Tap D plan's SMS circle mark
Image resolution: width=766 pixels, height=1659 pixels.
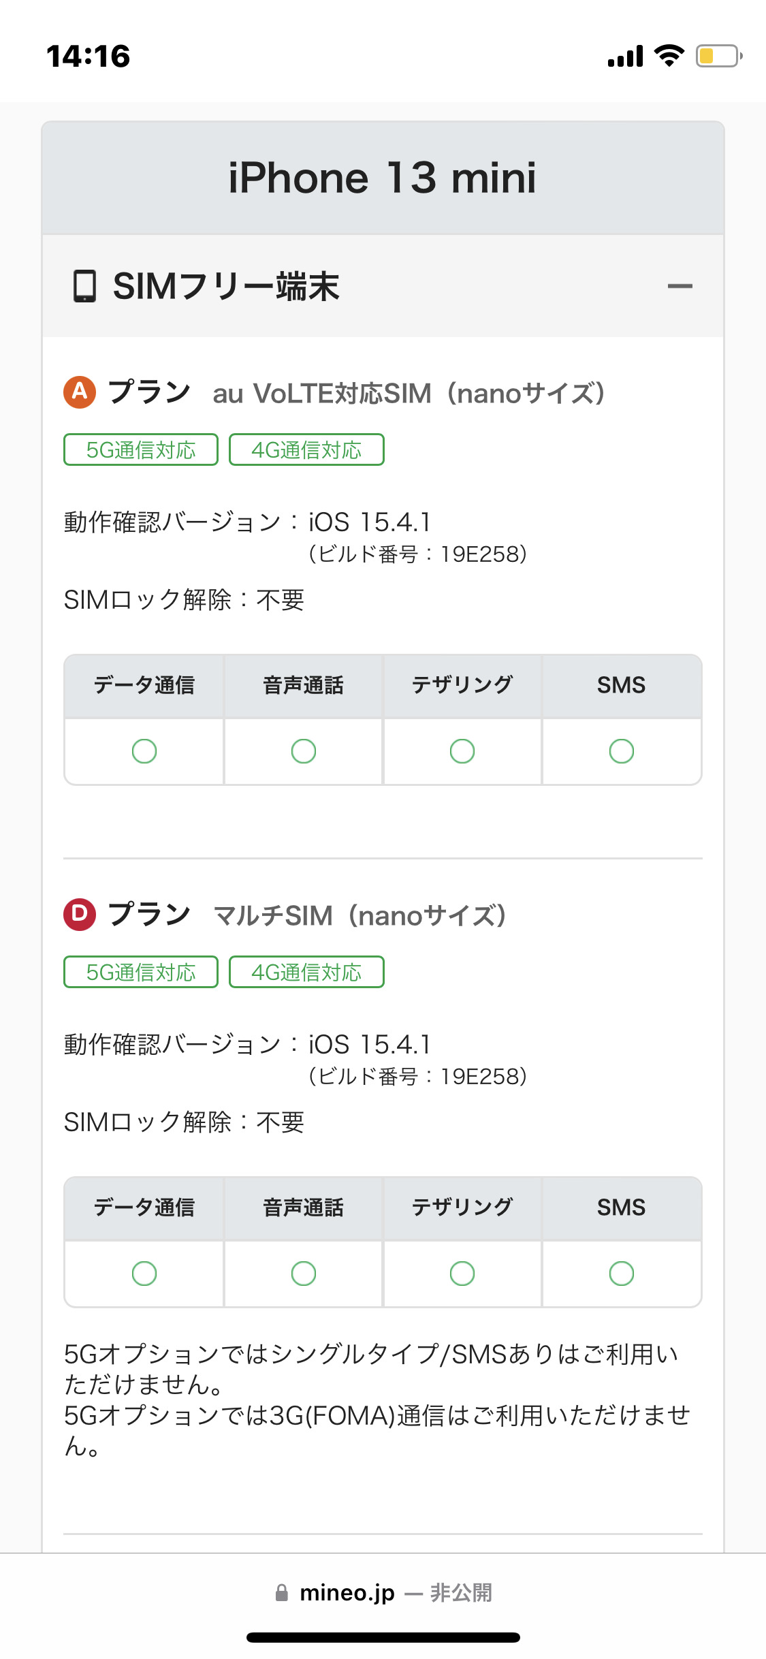click(x=621, y=1273)
